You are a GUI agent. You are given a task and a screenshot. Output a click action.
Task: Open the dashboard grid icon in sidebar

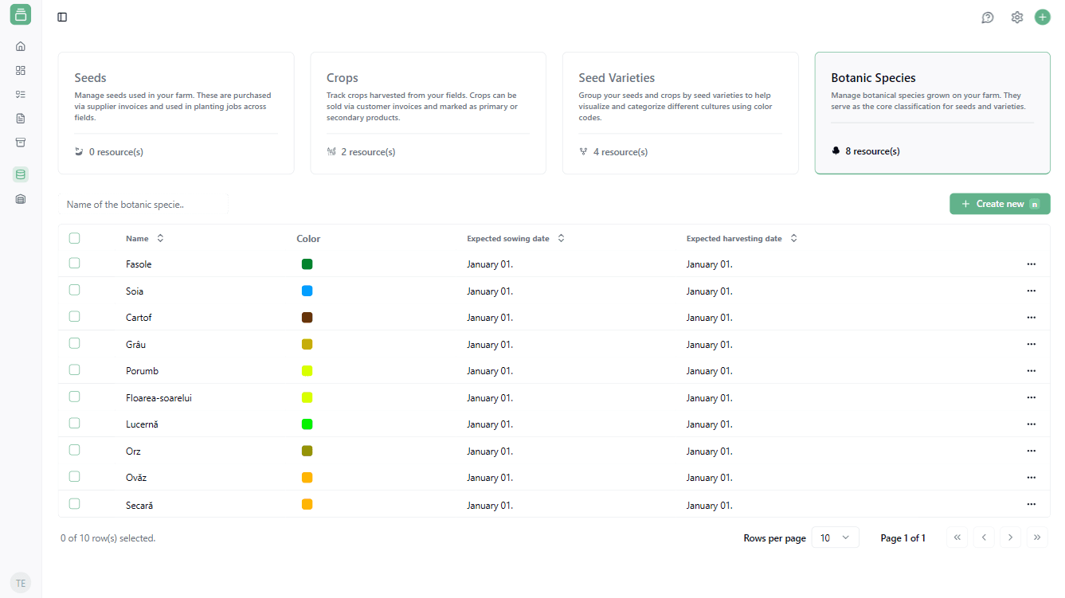pyautogui.click(x=21, y=70)
